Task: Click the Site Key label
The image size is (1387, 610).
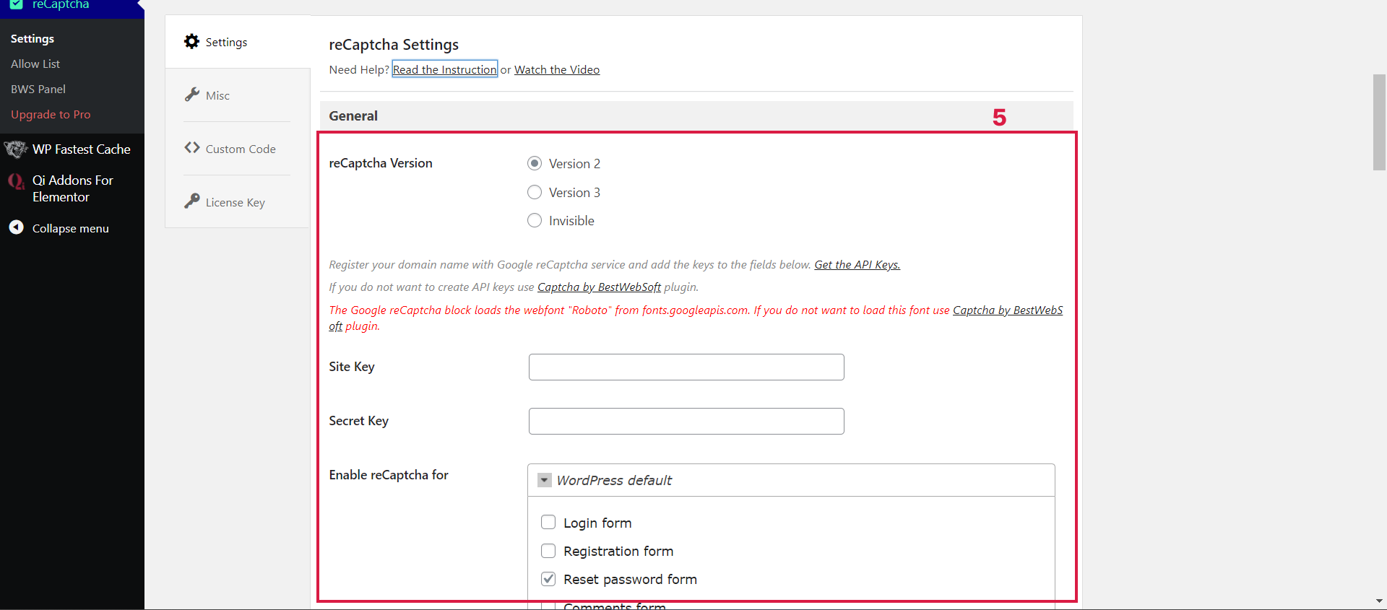Action: [352, 367]
